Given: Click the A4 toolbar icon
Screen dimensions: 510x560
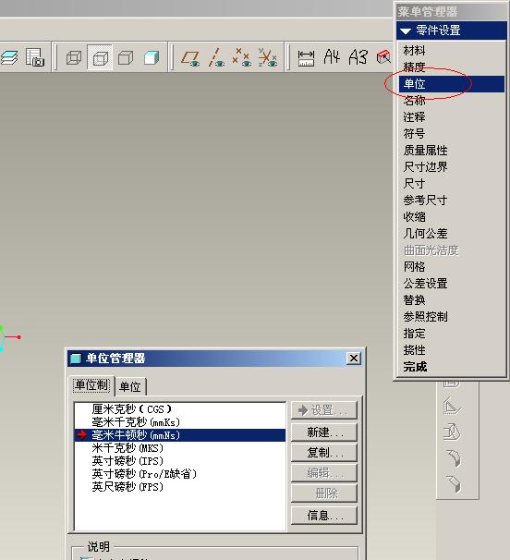Looking at the screenshot, I should pyautogui.click(x=332, y=56).
